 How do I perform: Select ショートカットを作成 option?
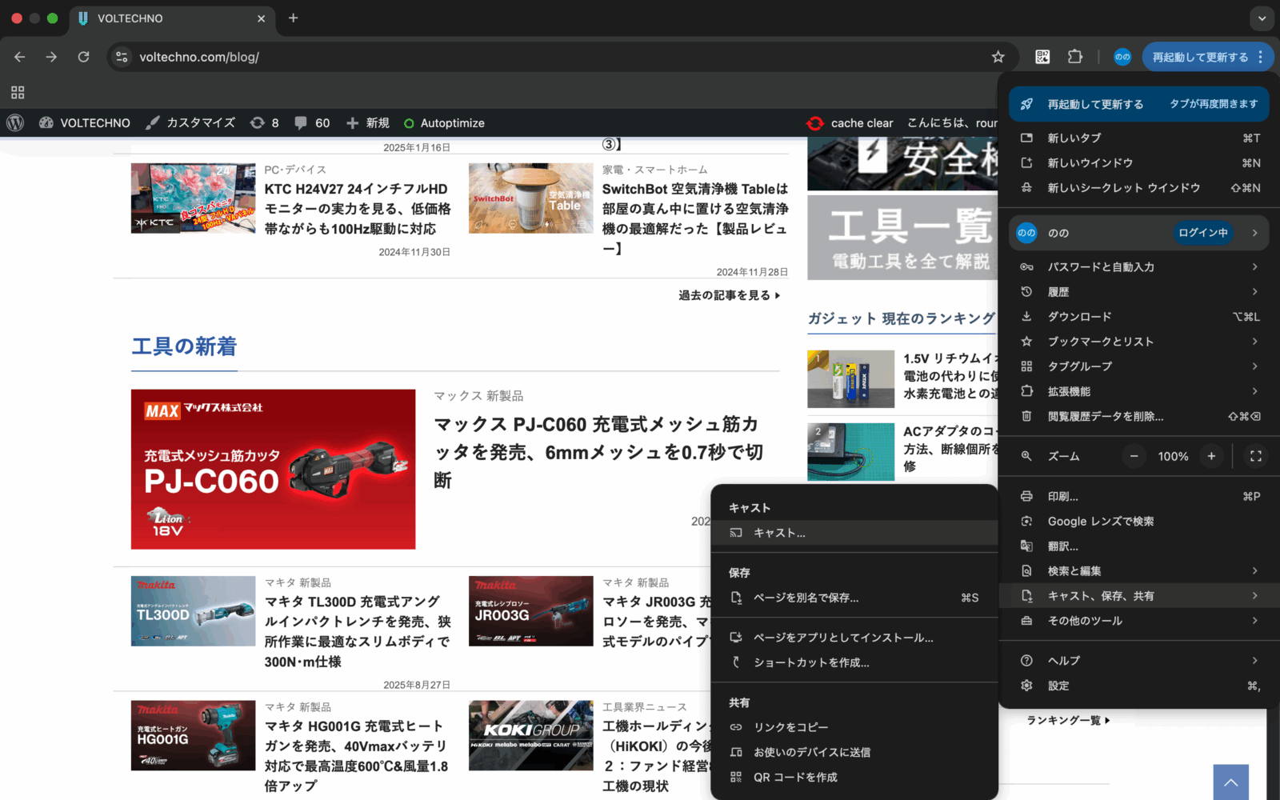854,662
